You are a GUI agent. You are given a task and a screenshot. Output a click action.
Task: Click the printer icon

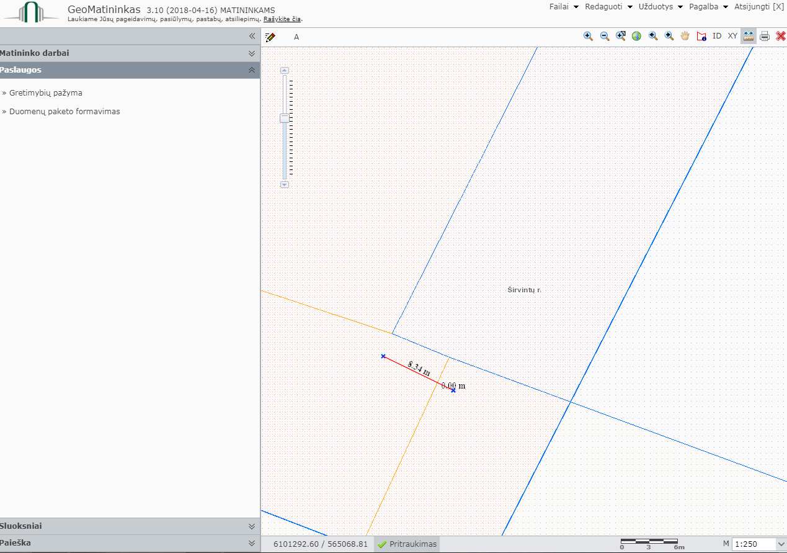click(x=765, y=36)
